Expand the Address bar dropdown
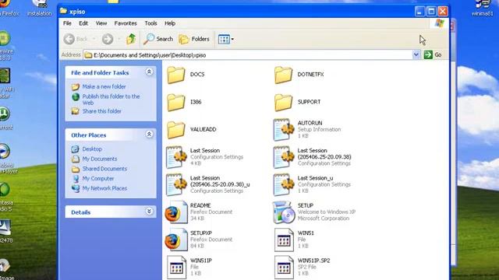The image size is (499, 280). (x=416, y=54)
